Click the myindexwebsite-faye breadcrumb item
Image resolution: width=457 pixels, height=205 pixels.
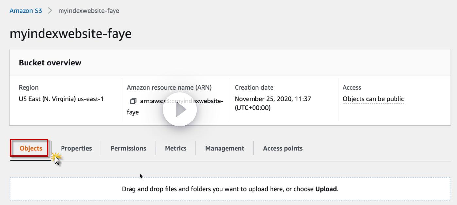click(x=89, y=11)
